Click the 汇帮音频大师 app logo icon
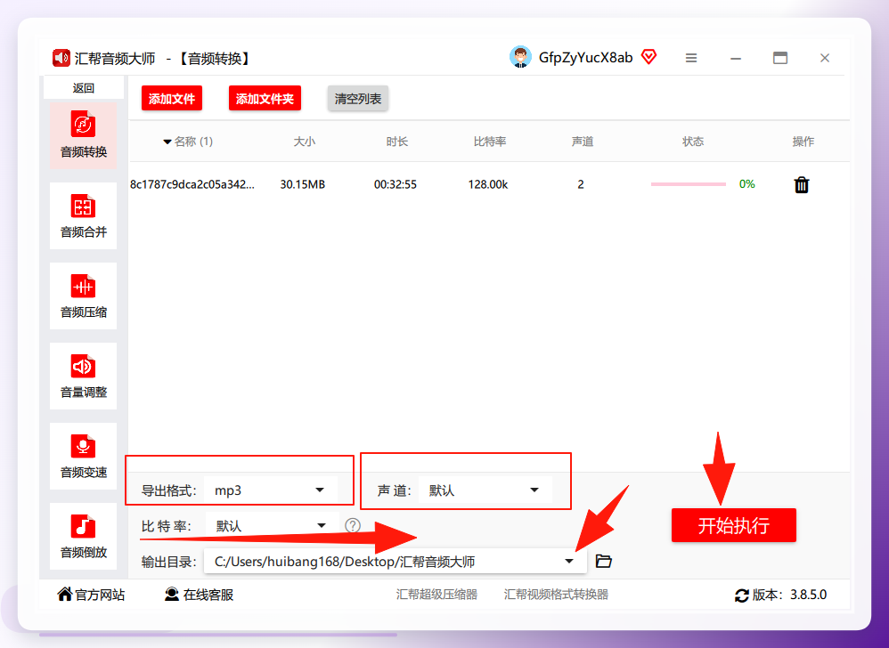This screenshot has width=889, height=648. point(61,58)
